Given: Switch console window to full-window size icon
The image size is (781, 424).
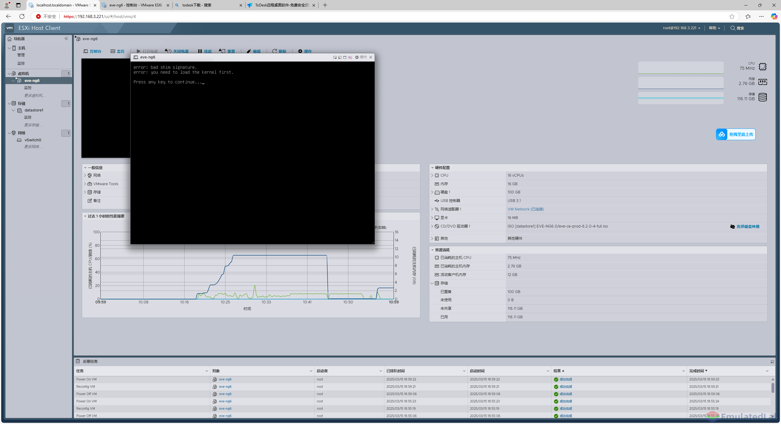Looking at the screenshot, I should click(x=345, y=57).
